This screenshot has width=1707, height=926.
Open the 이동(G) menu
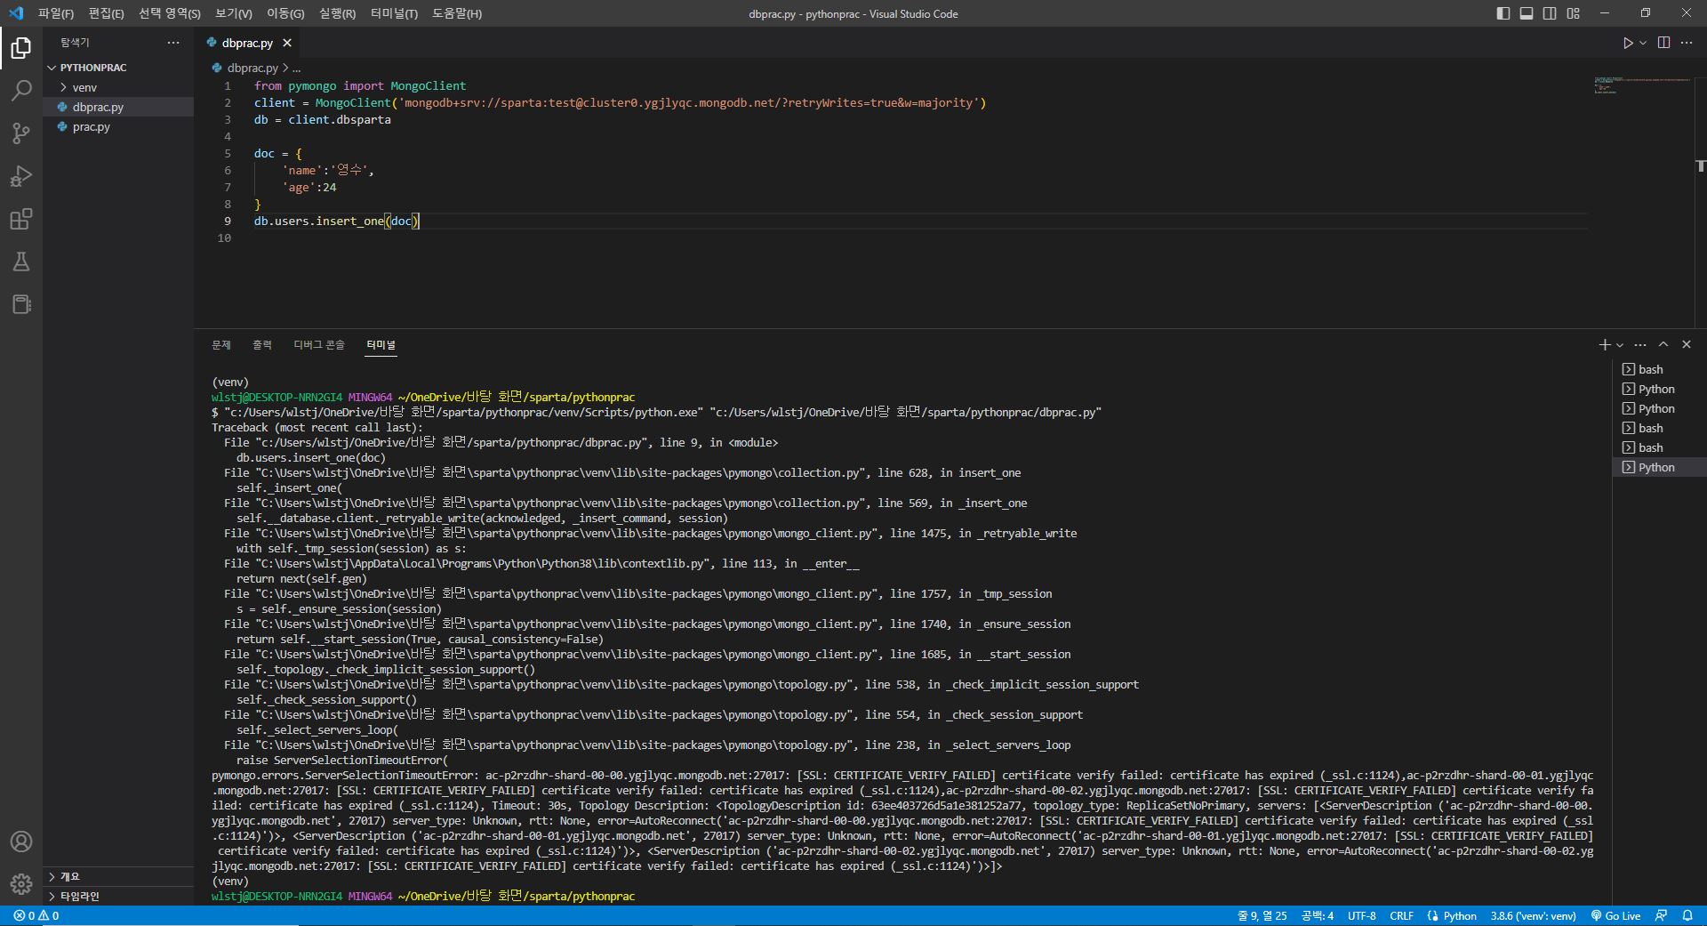(285, 13)
